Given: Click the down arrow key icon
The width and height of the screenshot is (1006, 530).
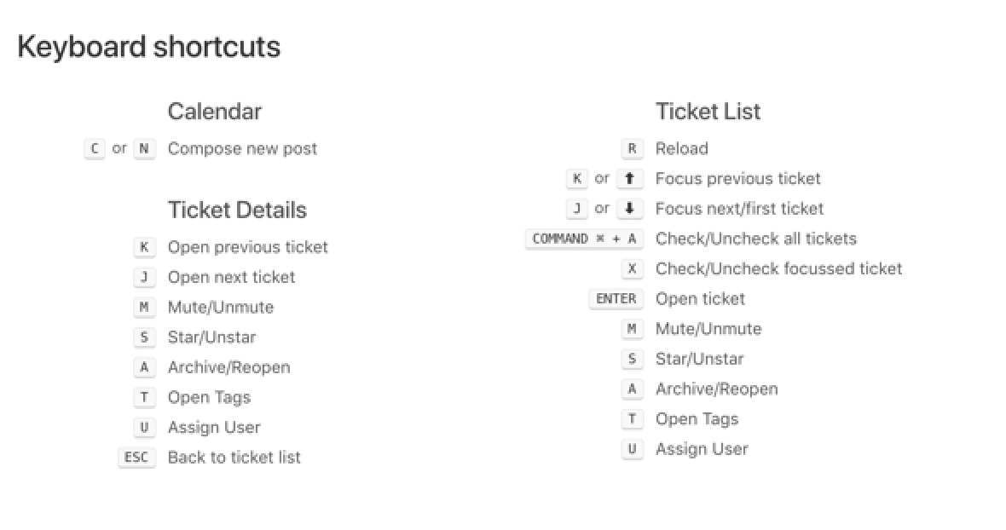Looking at the screenshot, I should [630, 209].
